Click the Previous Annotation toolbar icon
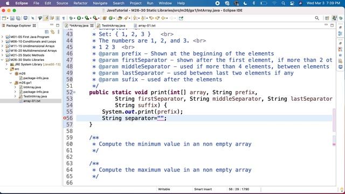The image size is (345, 194). point(143,18)
